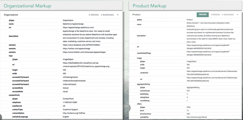
Task: Collapse the Product section chevron
Action: point(237,15)
